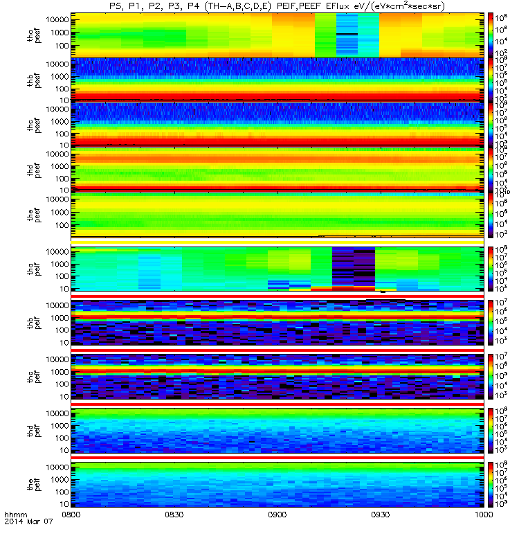Select the color bar beside thc peef panel
The height and width of the screenshot is (554, 519).
coord(491,125)
